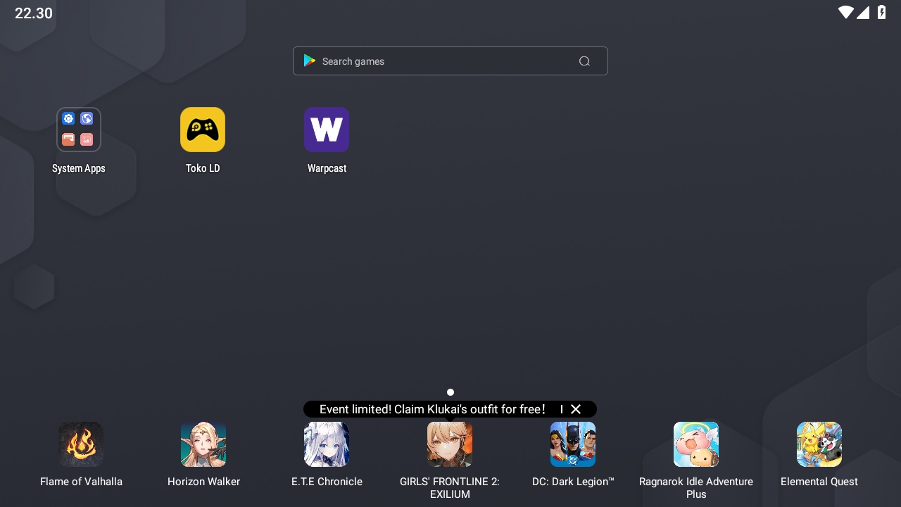
Task: Launch Ragnarok Idle Adventure Plus
Action: 696,444
